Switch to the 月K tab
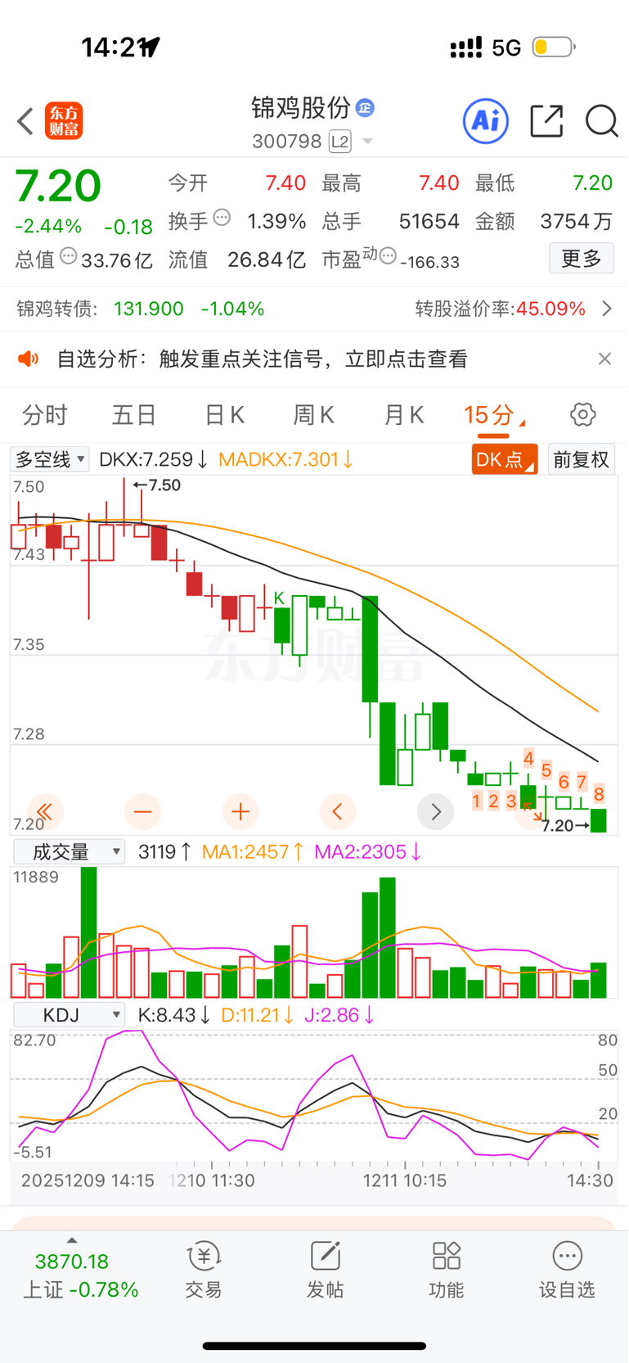 (404, 415)
